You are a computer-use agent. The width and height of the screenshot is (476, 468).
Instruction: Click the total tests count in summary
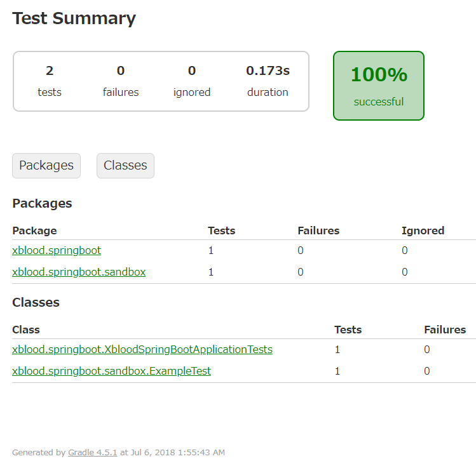[50, 71]
